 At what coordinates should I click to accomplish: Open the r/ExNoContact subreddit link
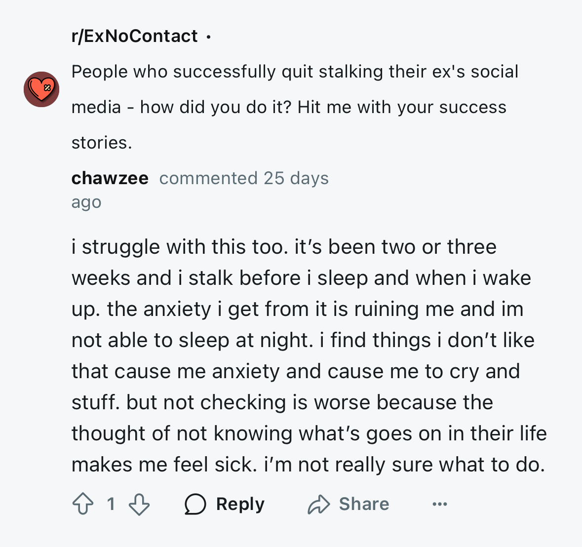point(134,37)
